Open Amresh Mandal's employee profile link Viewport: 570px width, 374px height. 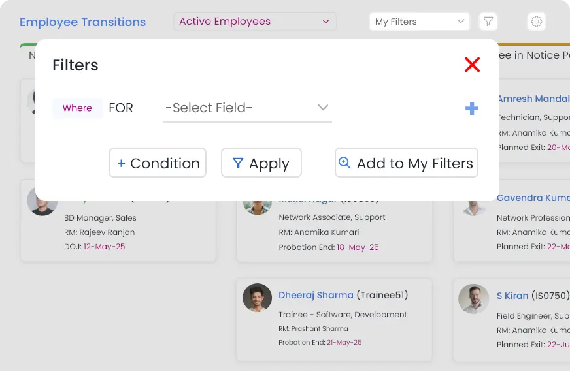[x=533, y=99]
